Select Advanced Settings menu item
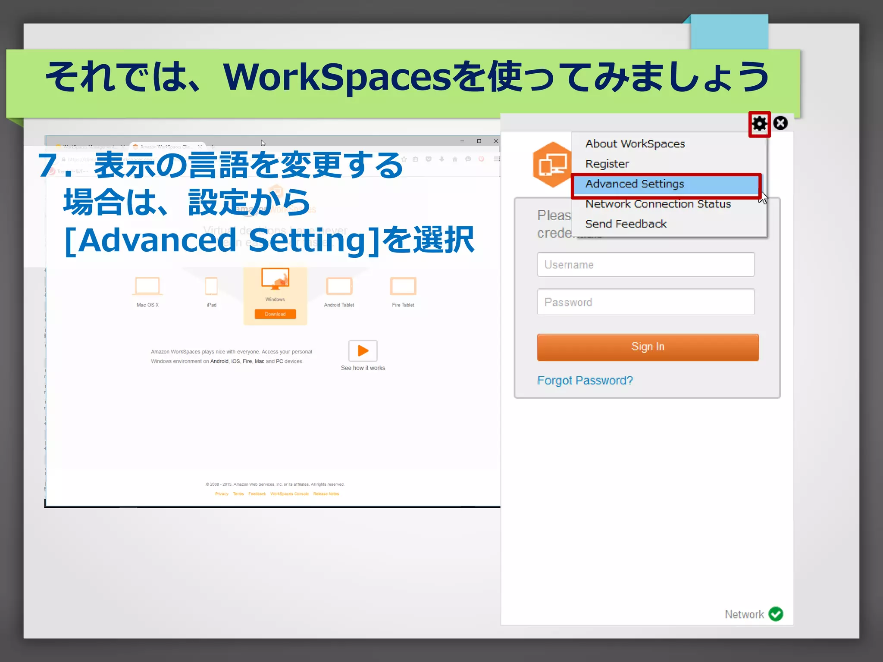883x662 pixels. pyautogui.click(x=666, y=184)
